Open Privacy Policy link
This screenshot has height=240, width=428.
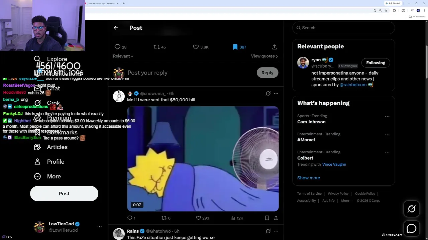[x=338, y=193]
